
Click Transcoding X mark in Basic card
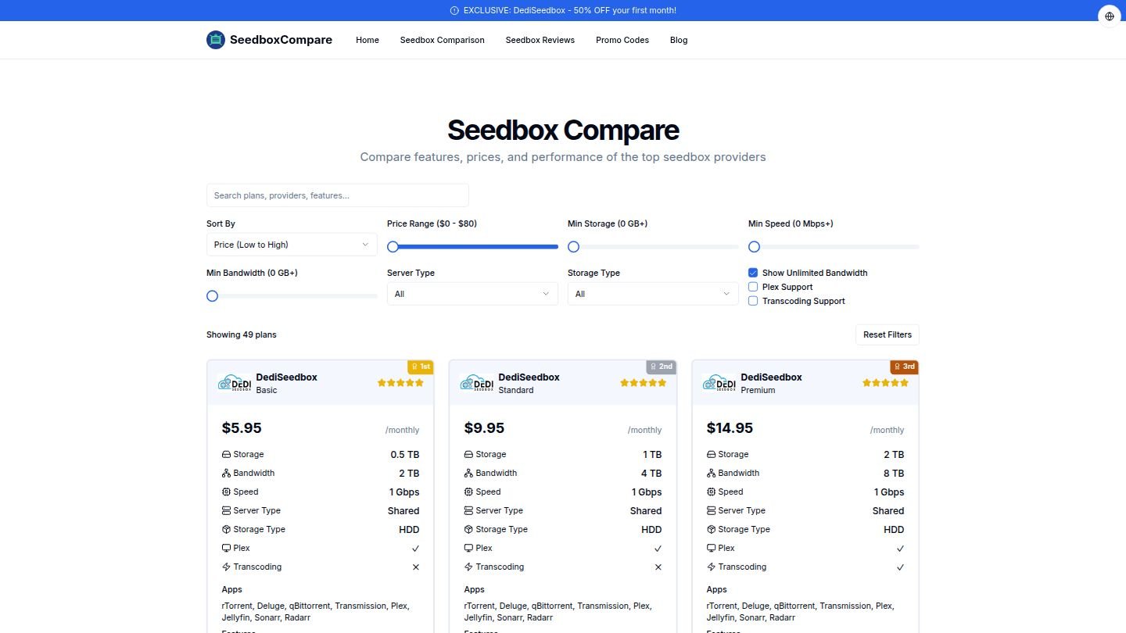[415, 567]
